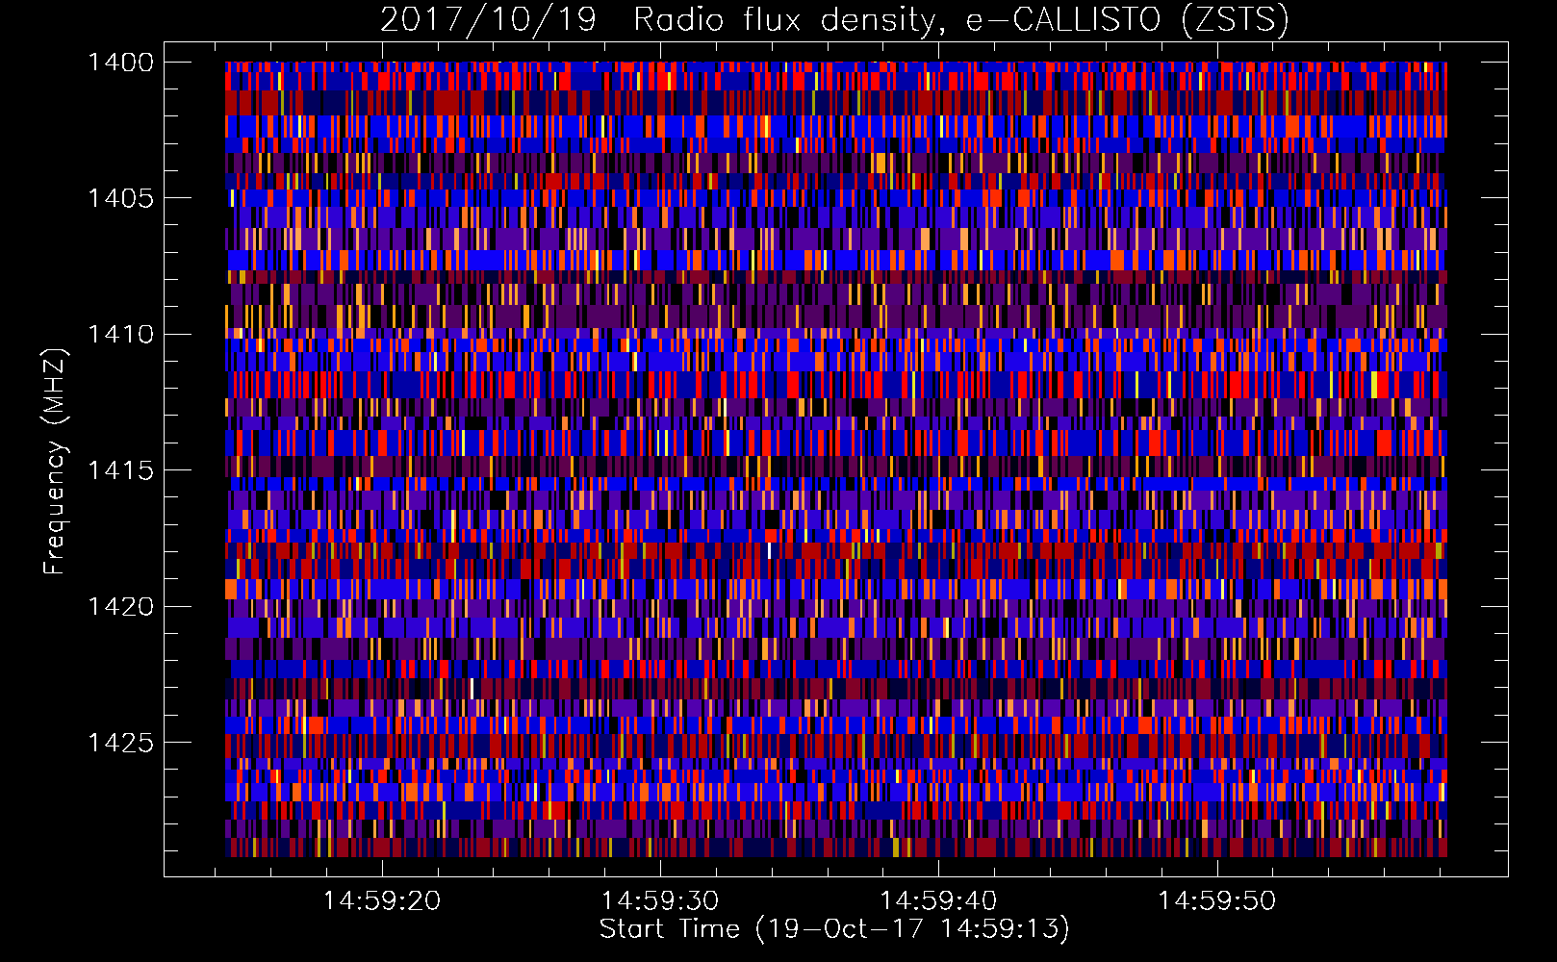Click the 'Frequency (MHZ)' y-axis label
Viewport: 1557px width, 962px height.
[x=55, y=462]
